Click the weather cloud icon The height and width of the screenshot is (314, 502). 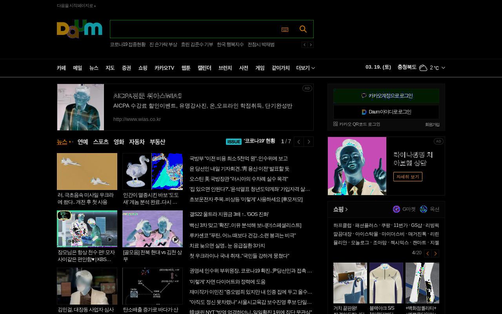(423, 68)
